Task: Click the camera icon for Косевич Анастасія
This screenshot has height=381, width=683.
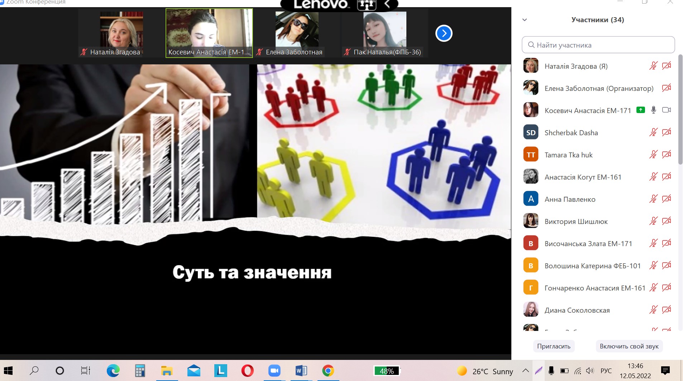Action: [x=666, y=110]
